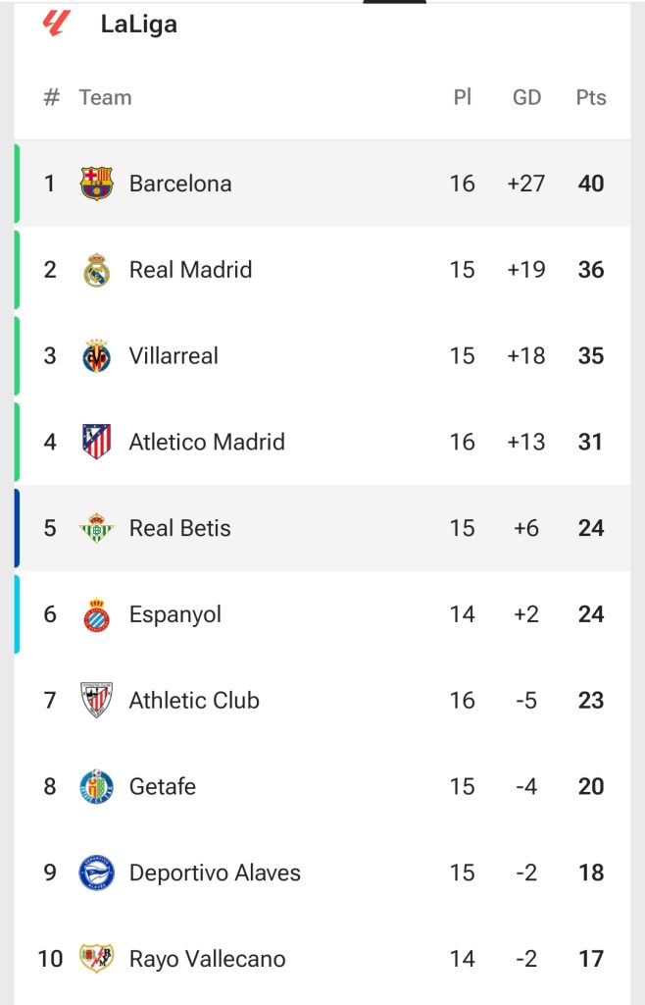This screenshot has width=645, height=1005.
Task: Click the Deportivo Alaves crest
Action: point(97,873)
